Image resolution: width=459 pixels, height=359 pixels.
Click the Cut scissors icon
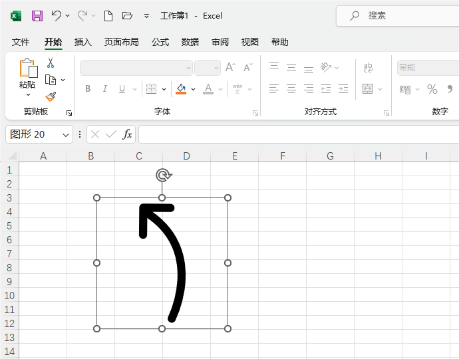pyautogui.click(x=51, y=62)
